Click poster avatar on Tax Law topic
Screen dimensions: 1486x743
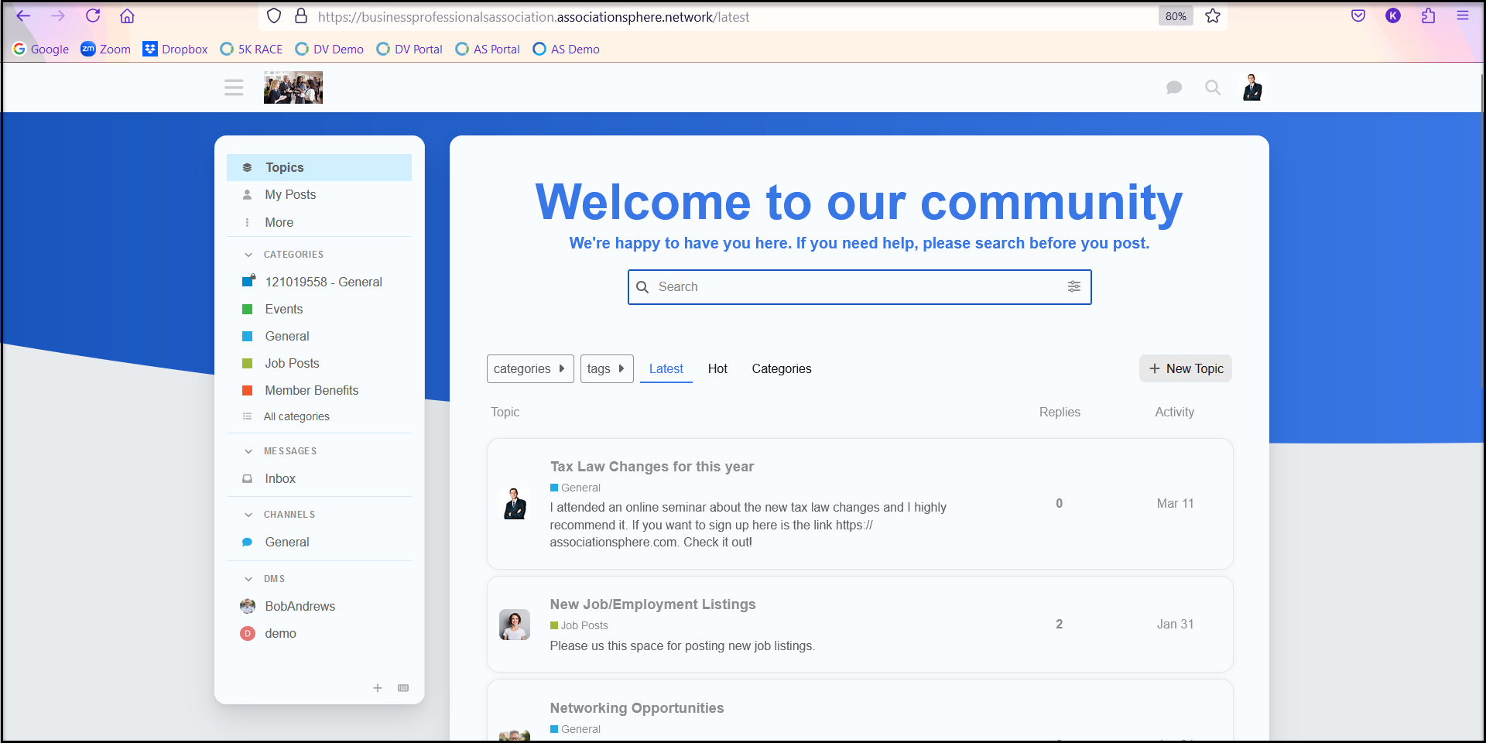(515, 504)
